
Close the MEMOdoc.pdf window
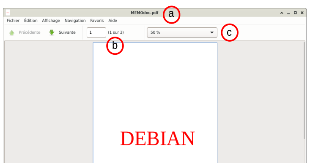pos(302,13)
